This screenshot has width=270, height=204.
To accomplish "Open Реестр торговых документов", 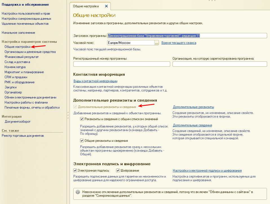I will pos(23,136).
